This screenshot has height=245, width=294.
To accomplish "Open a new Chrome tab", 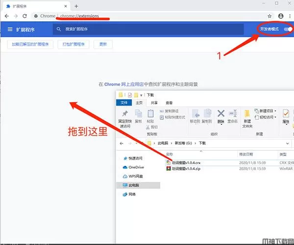I will pyautogui.click(x=76, y=6).
